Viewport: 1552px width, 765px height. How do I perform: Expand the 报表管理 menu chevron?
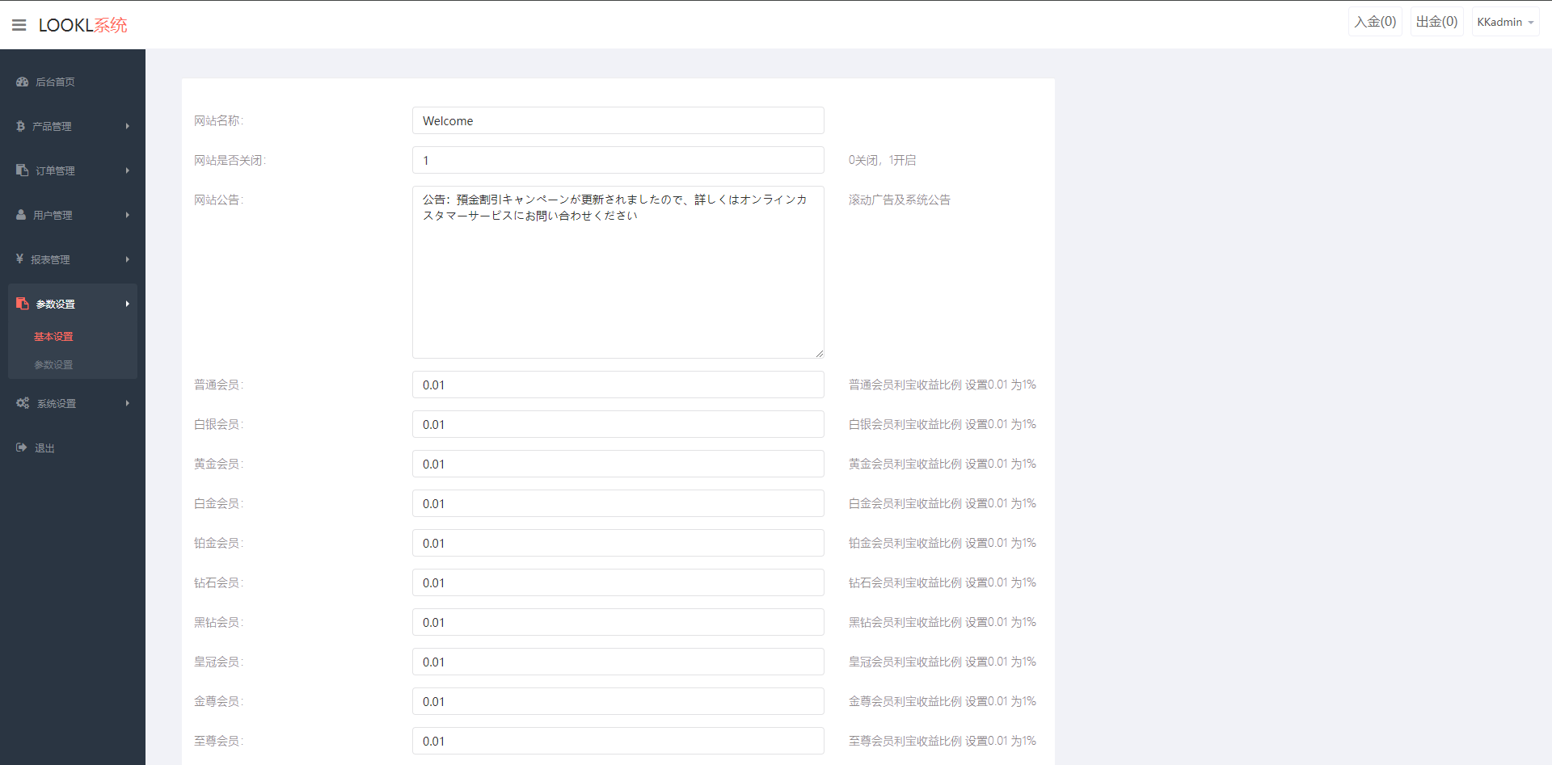pyautogui.click(x=127, y=259)
